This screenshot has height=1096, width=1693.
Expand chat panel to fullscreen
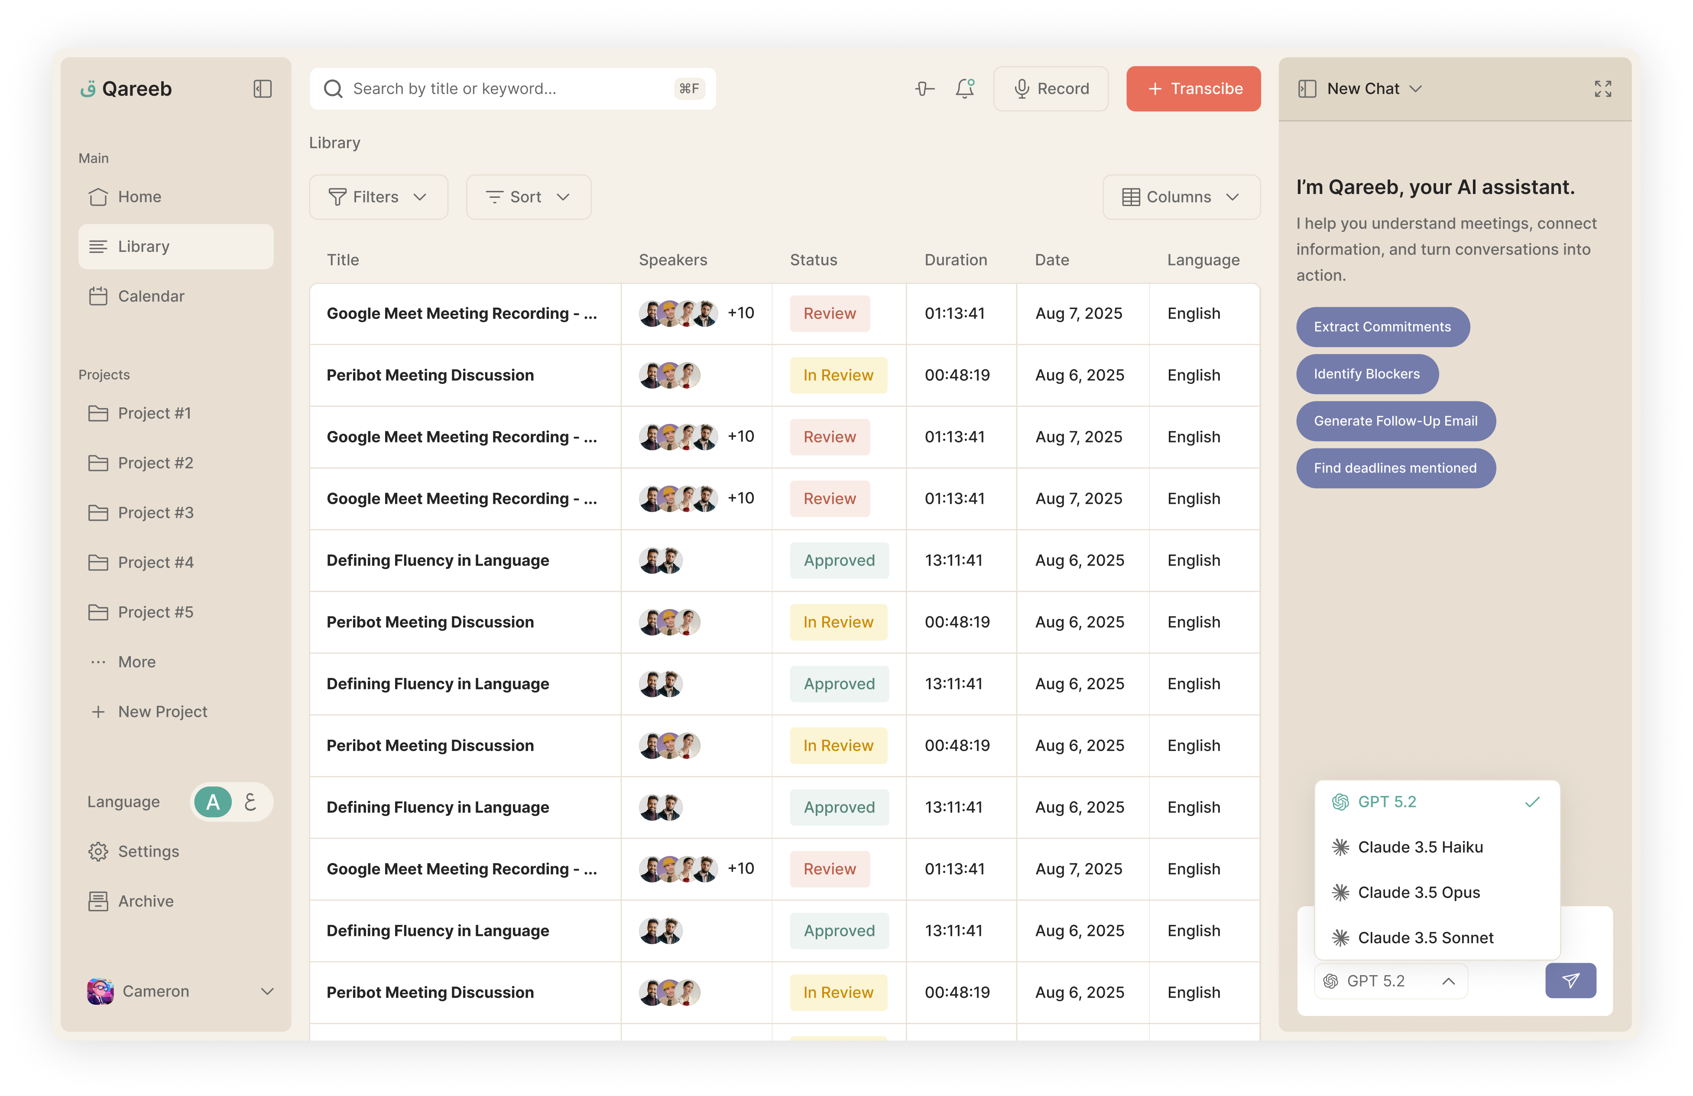pyautogui.click(x=1602, y=89)
